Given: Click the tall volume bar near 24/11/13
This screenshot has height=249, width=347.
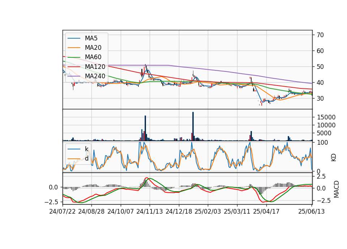Looking at the screenshot, I should point(145,128).
